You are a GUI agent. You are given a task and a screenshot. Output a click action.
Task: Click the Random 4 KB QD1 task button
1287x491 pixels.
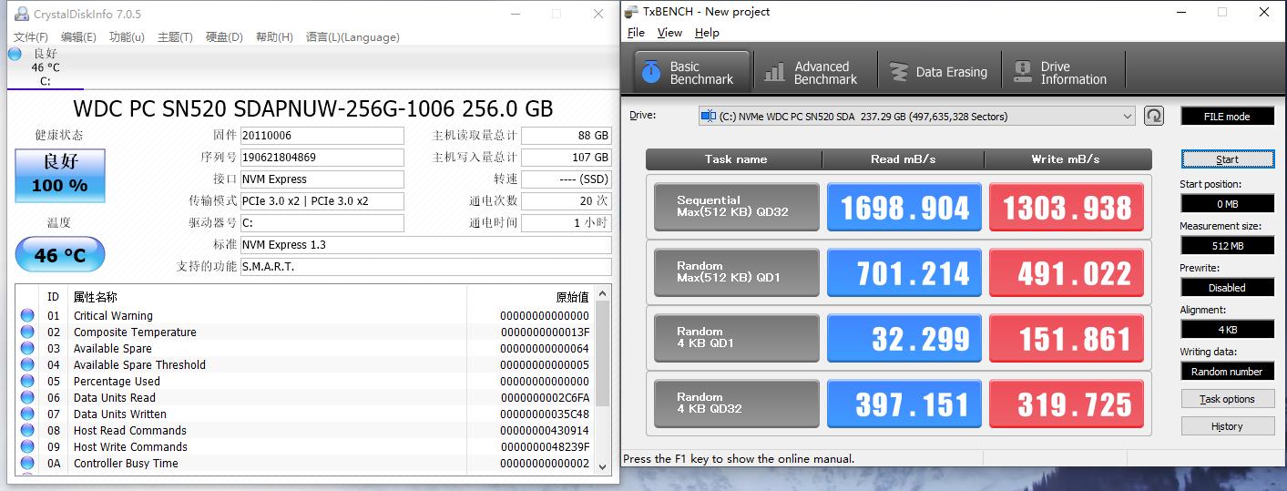pos(736,339)
